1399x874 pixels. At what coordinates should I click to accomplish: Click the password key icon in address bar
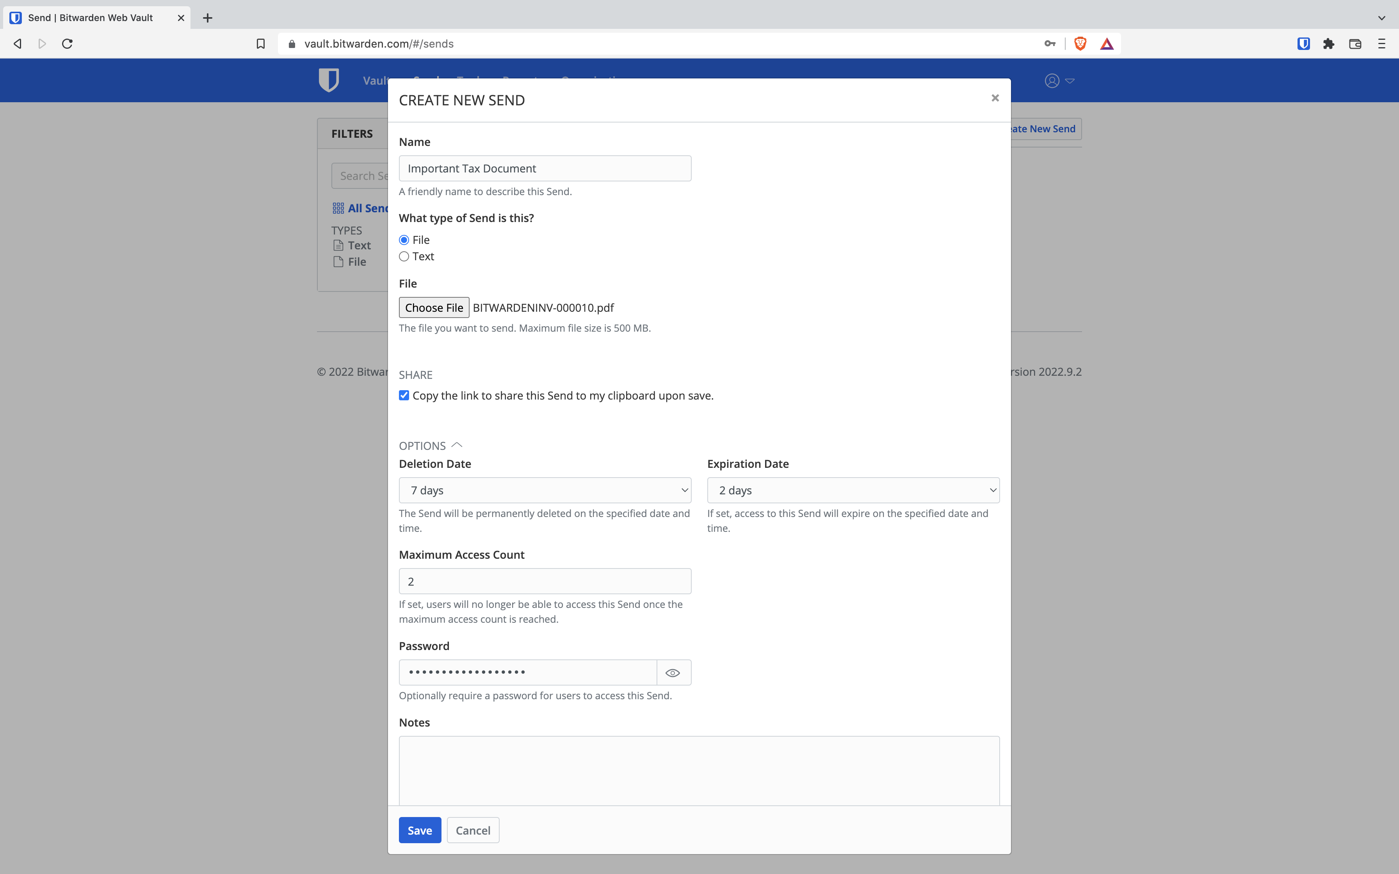[1050, 44]
